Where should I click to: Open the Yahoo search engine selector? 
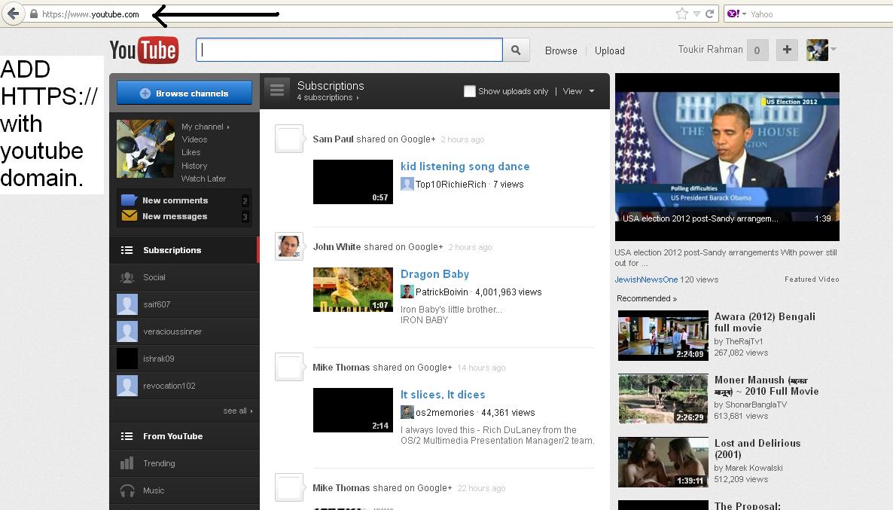[736, 14]
